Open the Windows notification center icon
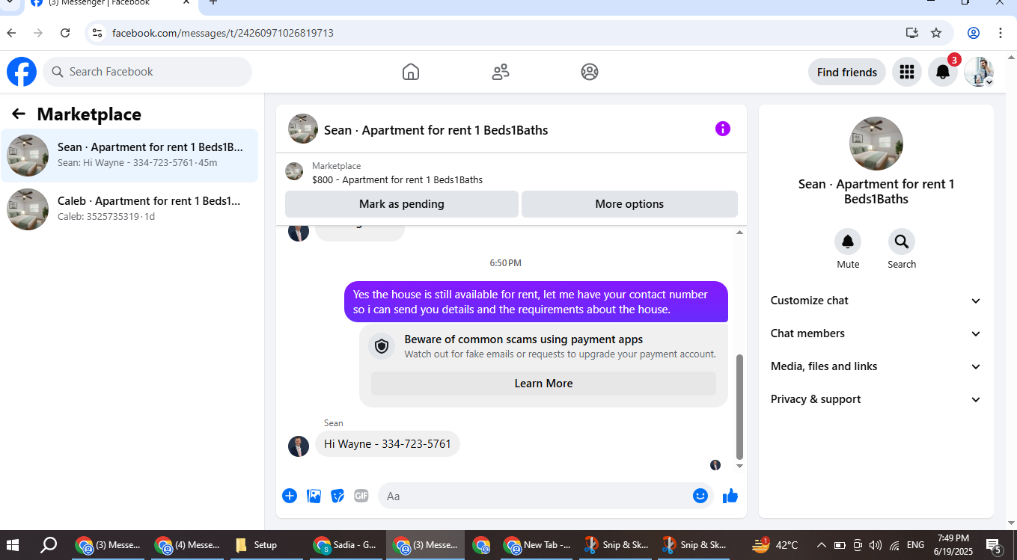 tap(994, 545)
